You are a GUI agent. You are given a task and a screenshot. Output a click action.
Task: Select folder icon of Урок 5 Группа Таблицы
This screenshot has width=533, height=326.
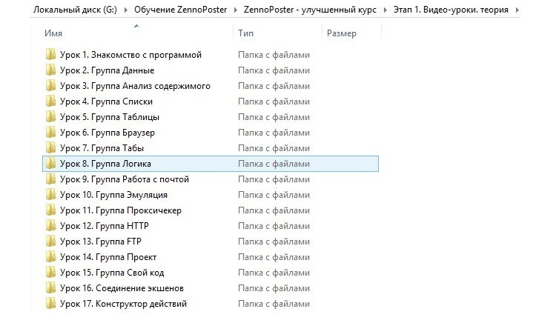tap(50, 117)
